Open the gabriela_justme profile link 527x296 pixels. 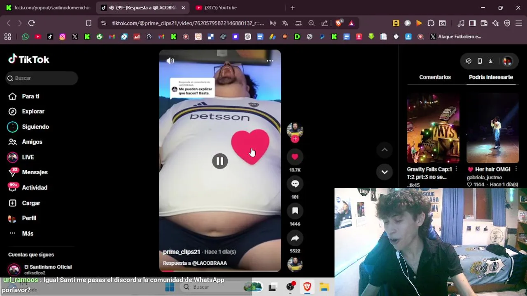pyautogui.click(x=484, y=178)
